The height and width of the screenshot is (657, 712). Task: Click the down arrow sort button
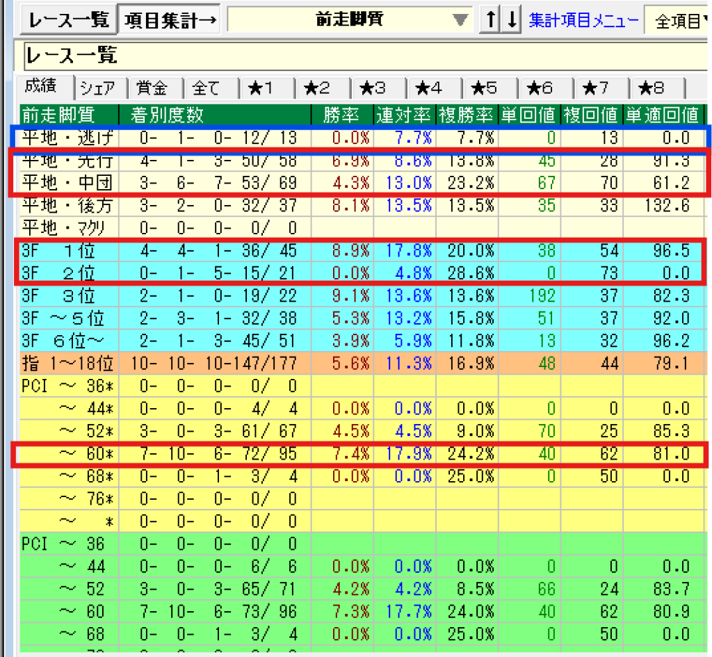512,20
